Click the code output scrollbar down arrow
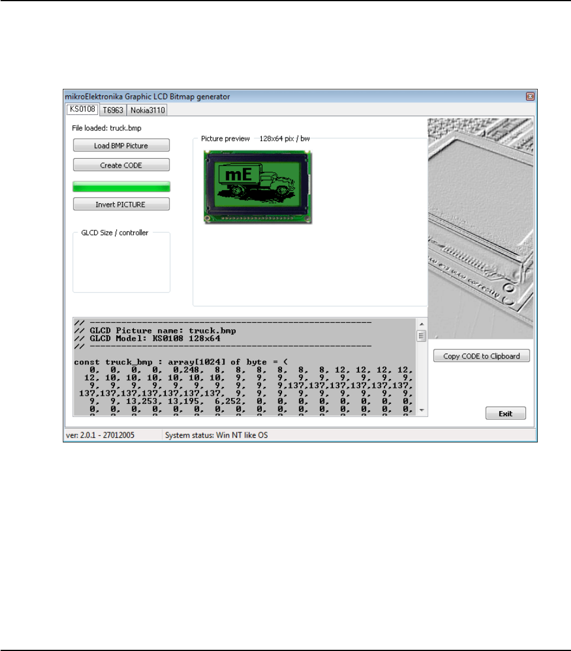This screenshot has height=651, width=571. [x=422, y=410]
